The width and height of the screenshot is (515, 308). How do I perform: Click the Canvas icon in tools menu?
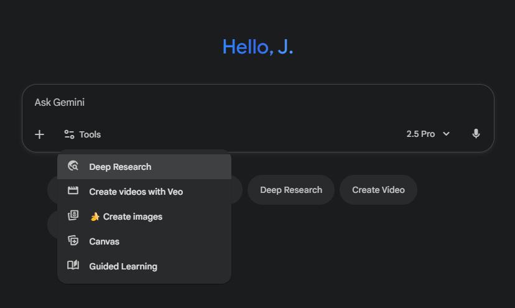coord(73,241)
